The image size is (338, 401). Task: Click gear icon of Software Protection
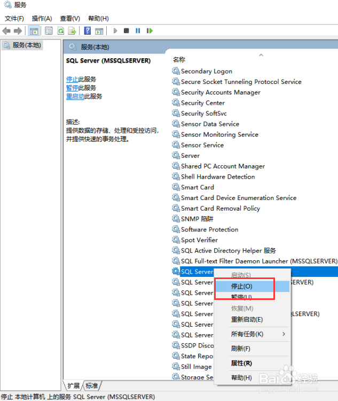176,229
